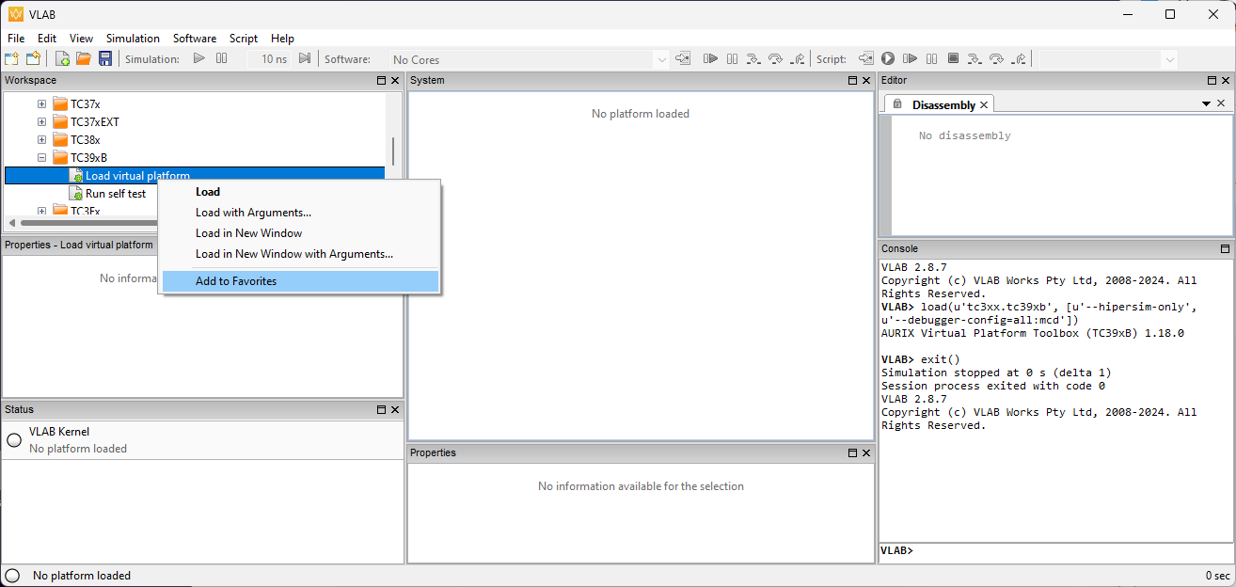Open the No Cores software dropdown
Screen dimensions: 1236x587
pyautogui.click(x=660, y=59)
